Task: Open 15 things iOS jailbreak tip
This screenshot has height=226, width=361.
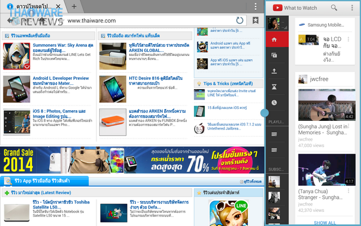Action: pyautogui.click(x=227, y=108)
